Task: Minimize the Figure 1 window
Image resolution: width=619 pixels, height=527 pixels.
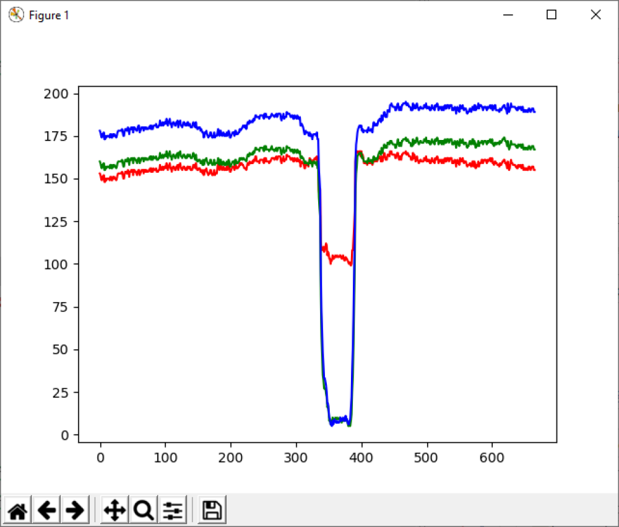Action: coord(508,15)
